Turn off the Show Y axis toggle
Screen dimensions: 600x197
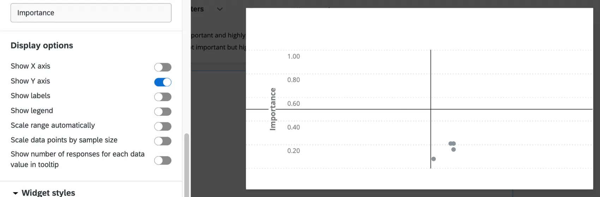(163, 82)
